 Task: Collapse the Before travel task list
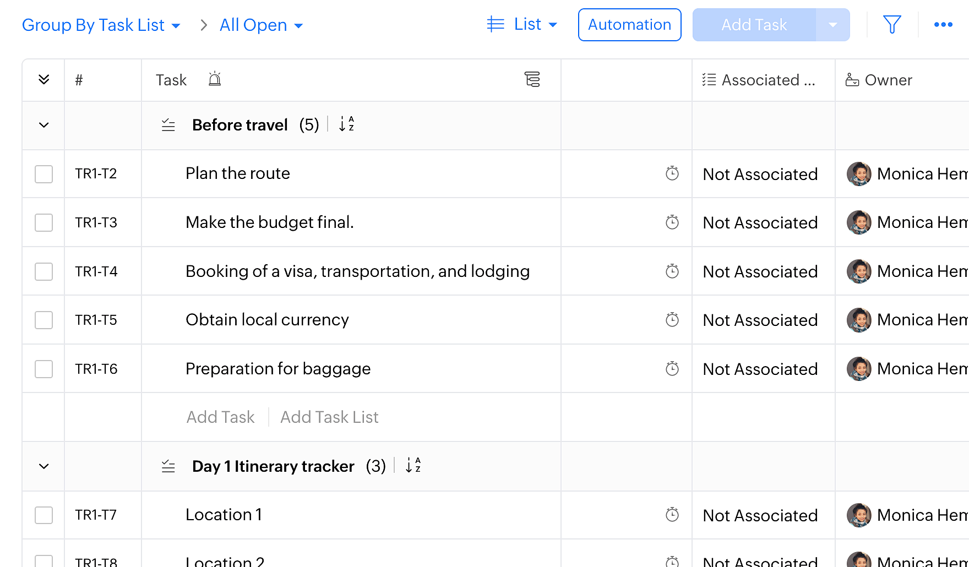(x=44, y=125)
